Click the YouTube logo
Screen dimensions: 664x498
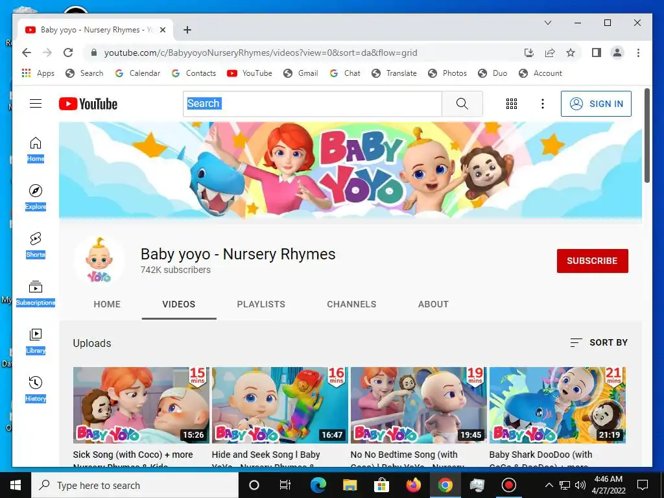(x=88, y=104)
